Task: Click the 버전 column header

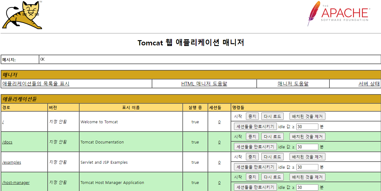Action: (64, 107)
